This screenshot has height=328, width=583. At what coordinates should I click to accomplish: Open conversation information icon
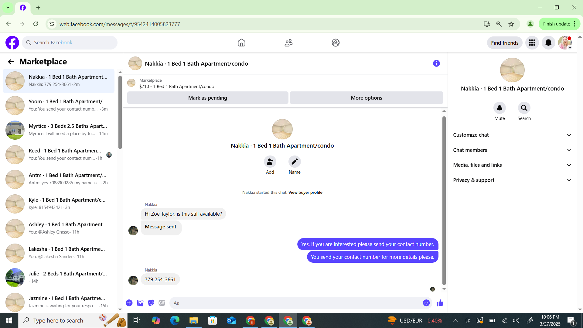click(436, 63)
